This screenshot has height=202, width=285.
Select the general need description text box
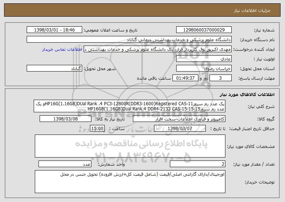[x=130, y=106]
